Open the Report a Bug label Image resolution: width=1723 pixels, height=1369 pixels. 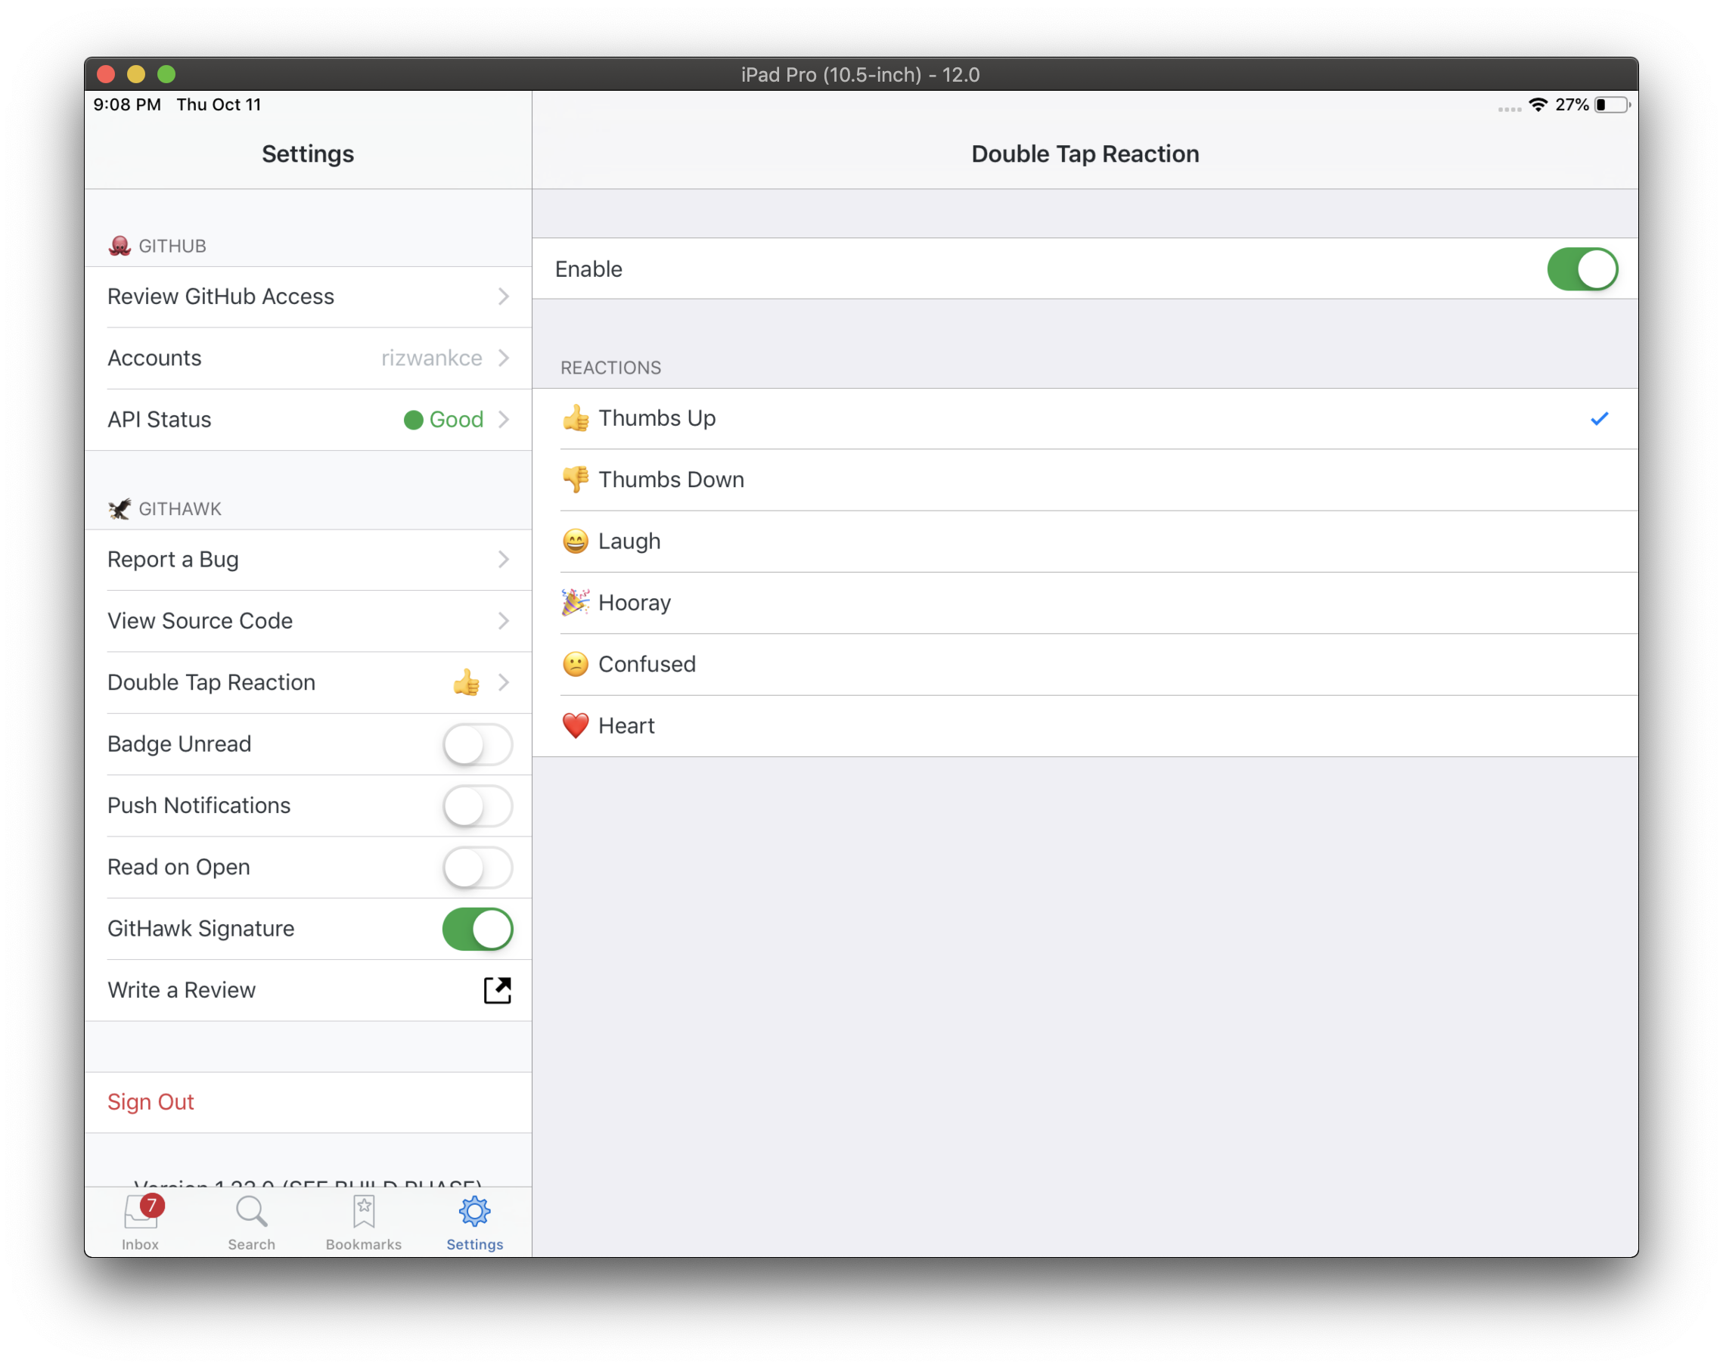172,560
